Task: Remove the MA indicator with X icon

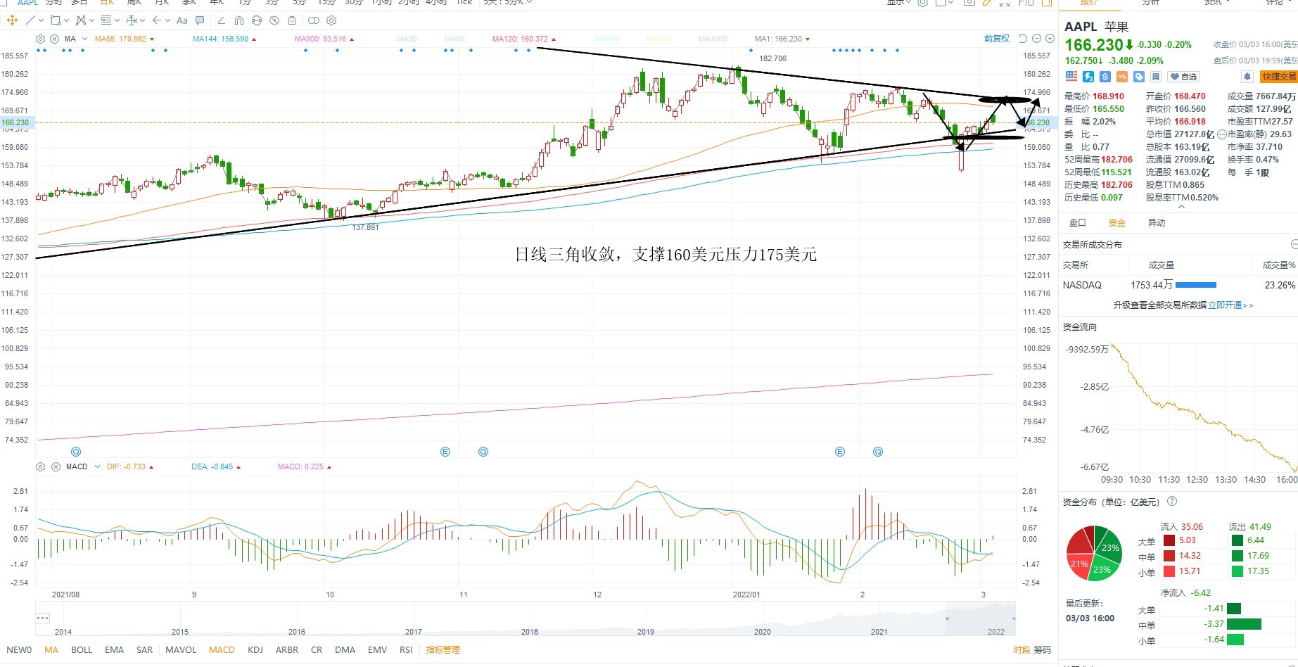Action: [54, 39]
